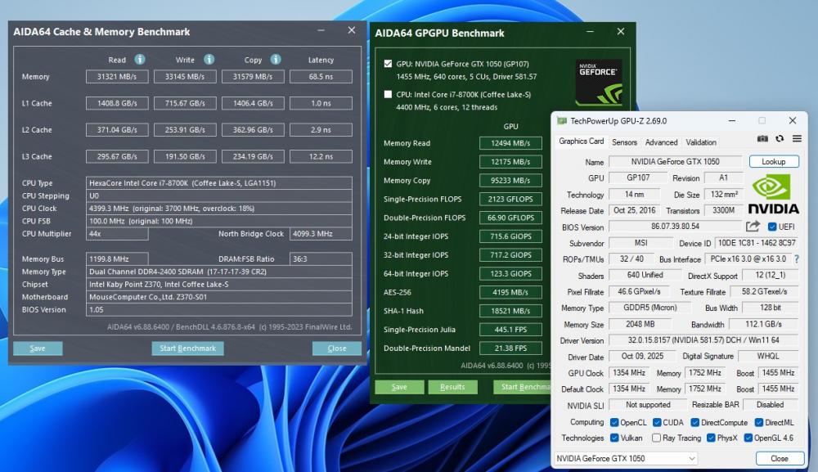818x472 pixels.
Task: Click the GPU-Z title bar app icon
Action: pos(562,121)
